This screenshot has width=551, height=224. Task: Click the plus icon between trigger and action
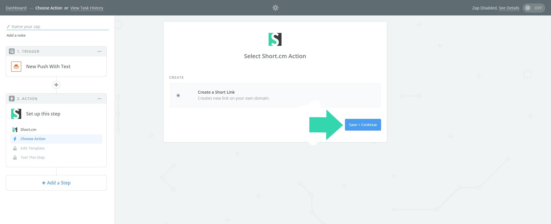tap(56, 85)
